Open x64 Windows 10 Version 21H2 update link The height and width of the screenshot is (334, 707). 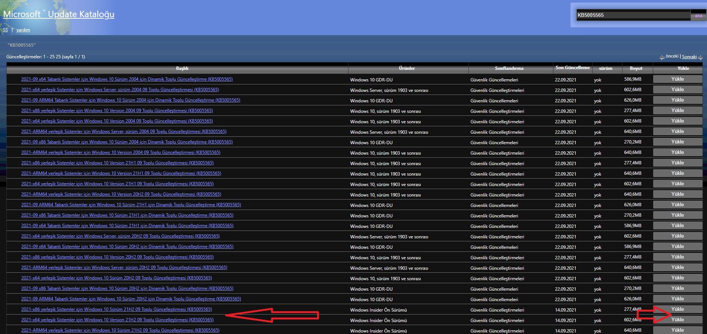(117, 320)
